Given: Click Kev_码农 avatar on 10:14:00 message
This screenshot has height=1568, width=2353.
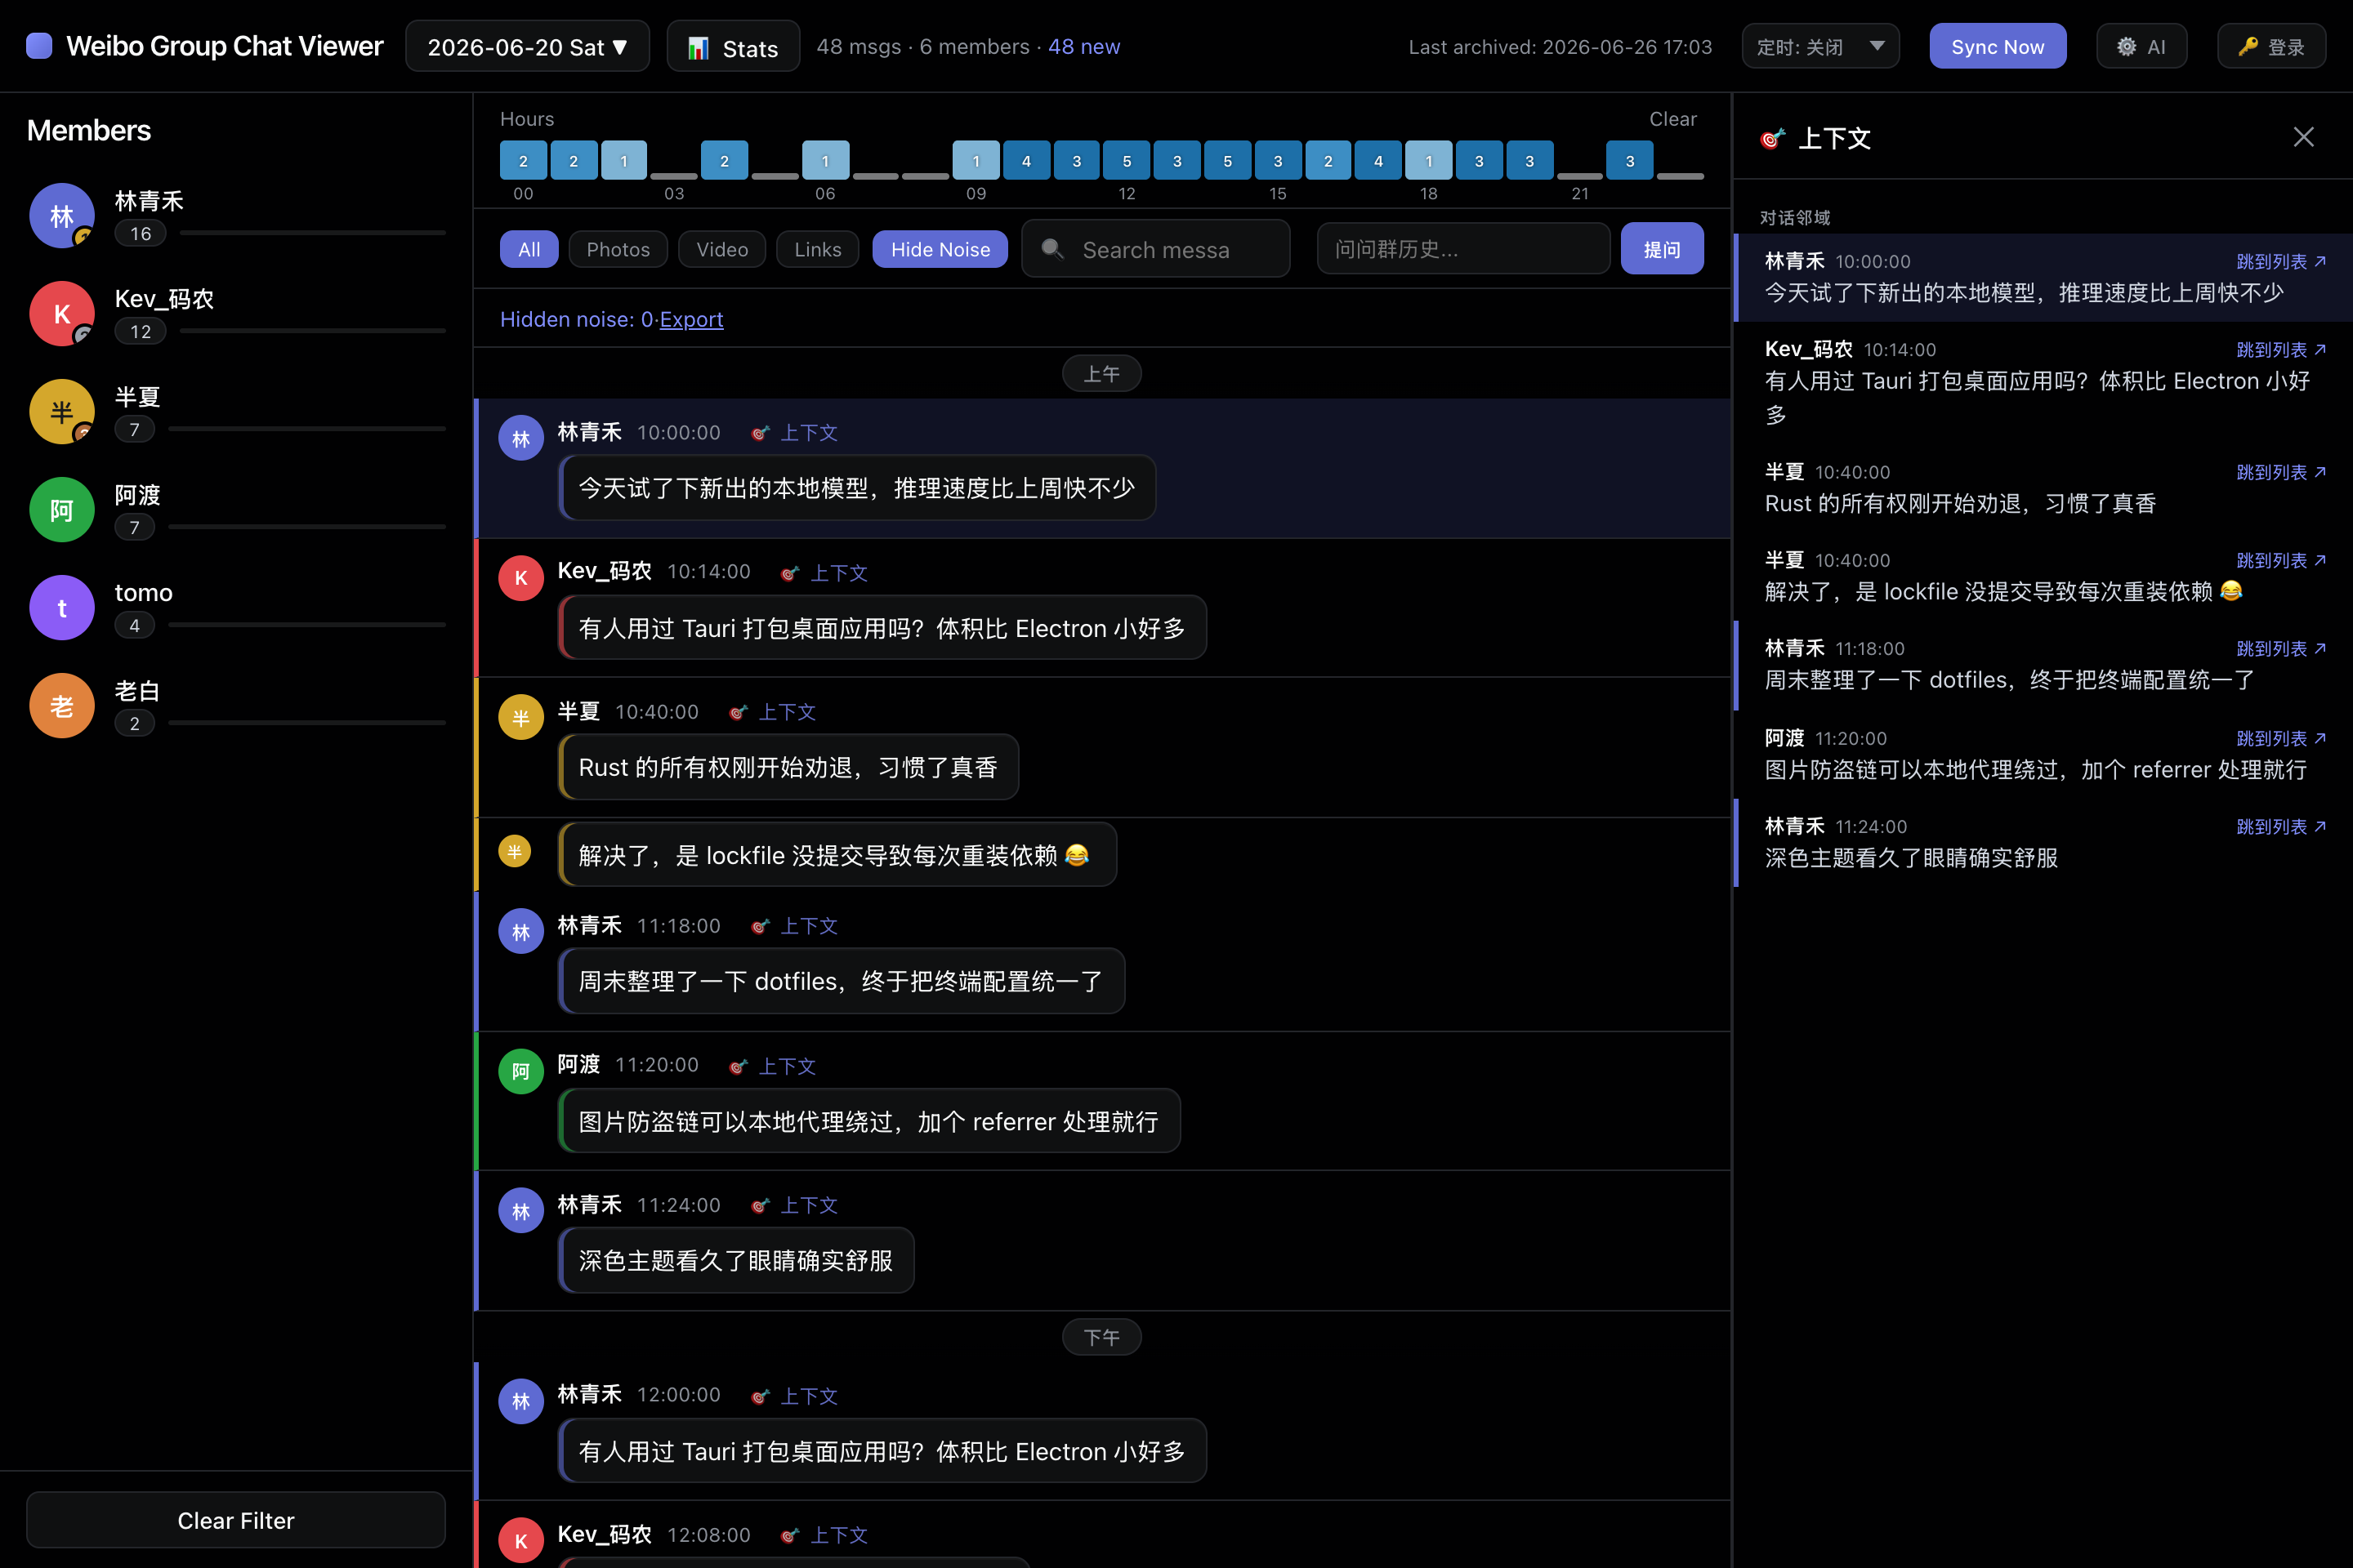Looking at the screenshot, I should (521, 578).
